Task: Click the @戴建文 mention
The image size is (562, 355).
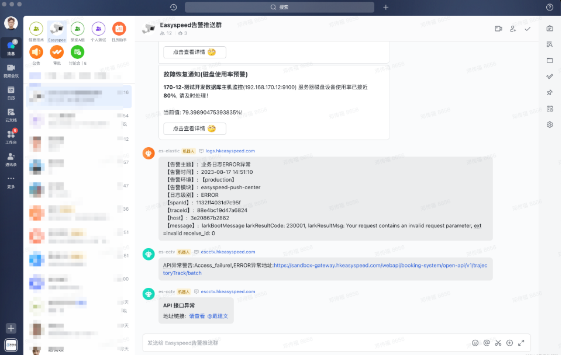Action: [218, 316]
